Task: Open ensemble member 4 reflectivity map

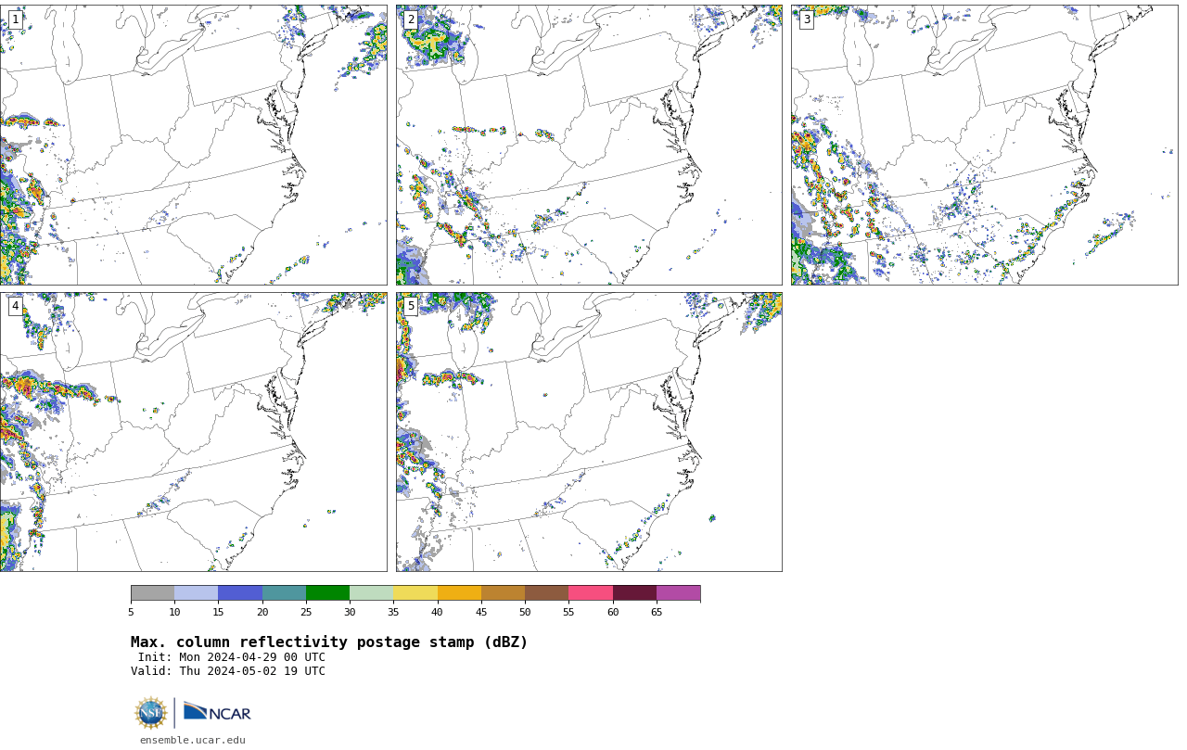Action: click(193, 432)
